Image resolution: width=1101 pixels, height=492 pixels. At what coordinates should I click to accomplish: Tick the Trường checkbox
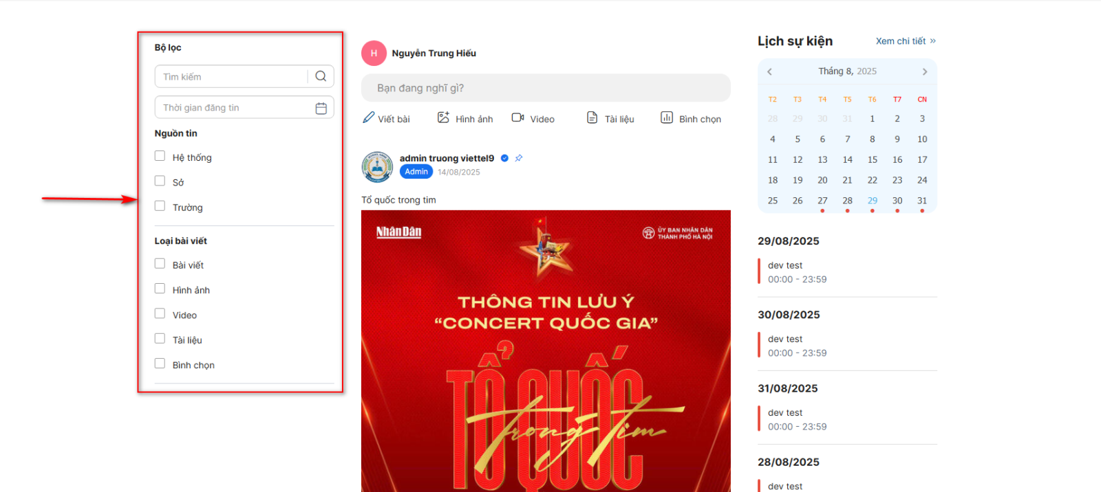(x=160, y=206)
